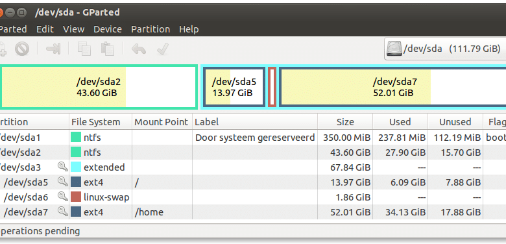Sort by the Size column header
This screenshot has height=244, width=506.
click(345, 122)
